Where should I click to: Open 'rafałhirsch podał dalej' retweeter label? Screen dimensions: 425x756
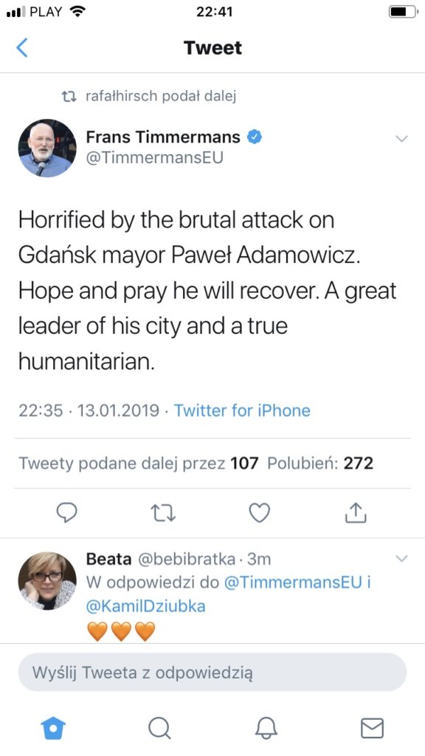[x=160, y=97]
